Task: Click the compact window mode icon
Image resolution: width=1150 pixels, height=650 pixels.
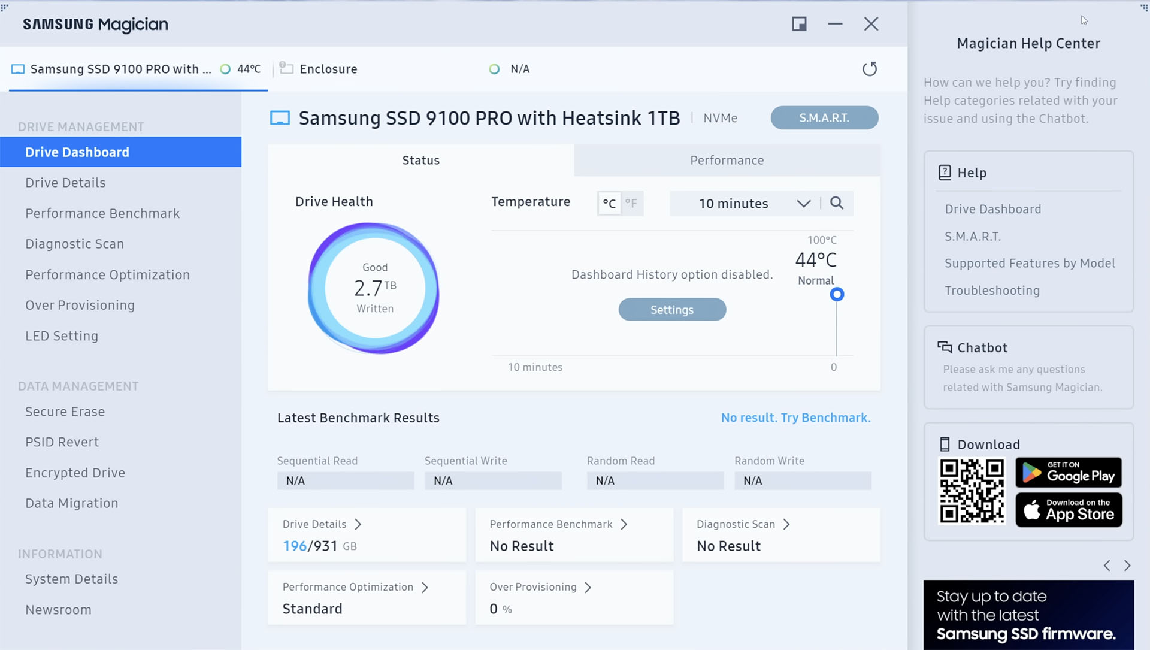Action: tap(799, 24)
